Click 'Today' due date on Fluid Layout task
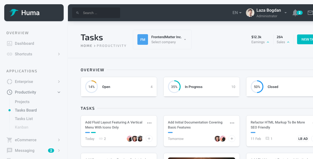The image size is (313, 159). 90,139
